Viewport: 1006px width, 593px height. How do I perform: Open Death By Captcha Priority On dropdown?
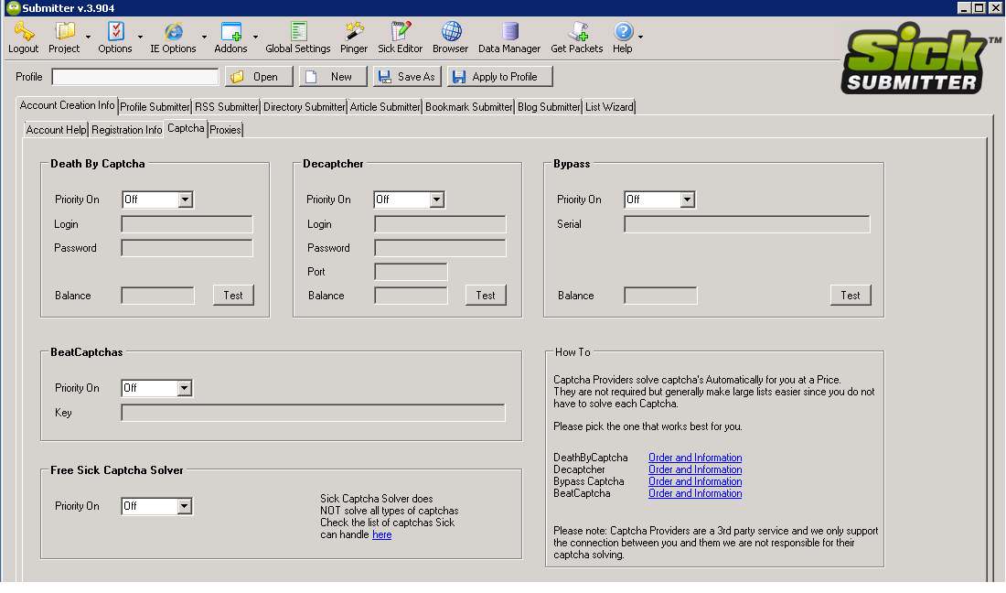point(185,199)
